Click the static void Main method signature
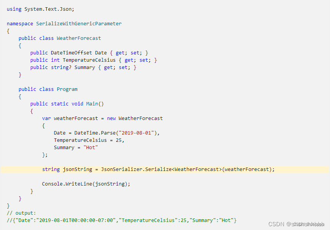The image size is (330, 230). 67,104
